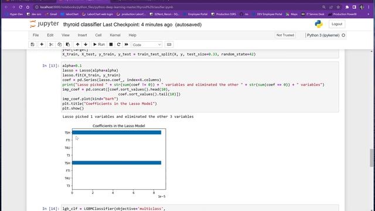Screen dimensions: 375x211
Task: Cut selected cells with the scissors icon
Action: click(51, 45)
